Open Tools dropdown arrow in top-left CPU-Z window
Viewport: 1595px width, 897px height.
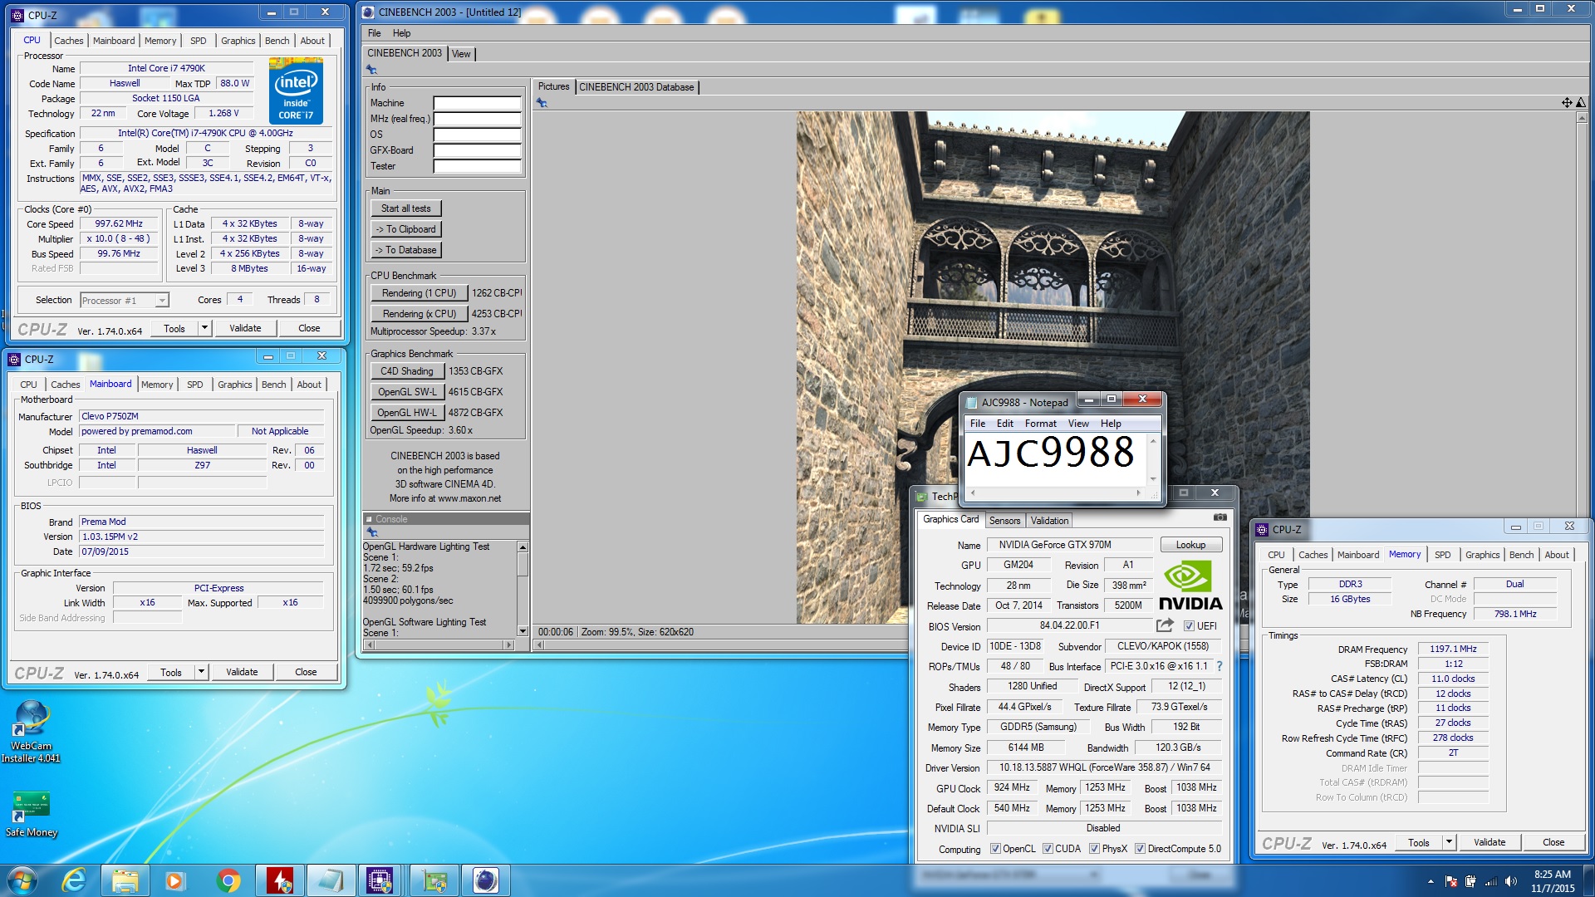(x=204, y=328)
